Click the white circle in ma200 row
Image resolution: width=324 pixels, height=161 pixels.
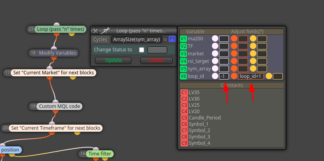pyautogui.click(x=215, y=39)
